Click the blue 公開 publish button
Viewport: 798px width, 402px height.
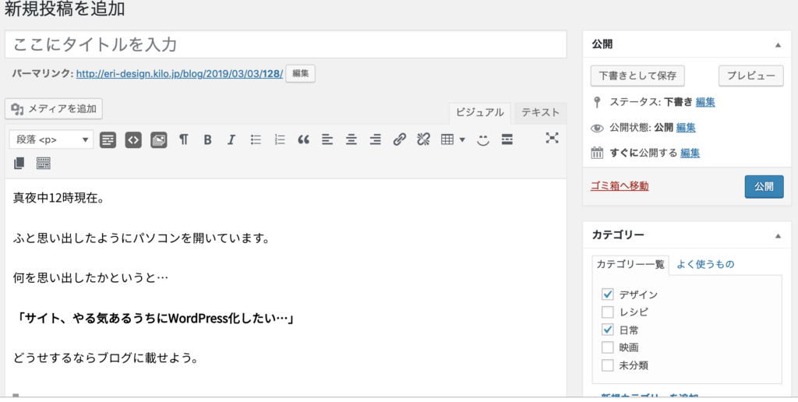(x=764, y=187)
